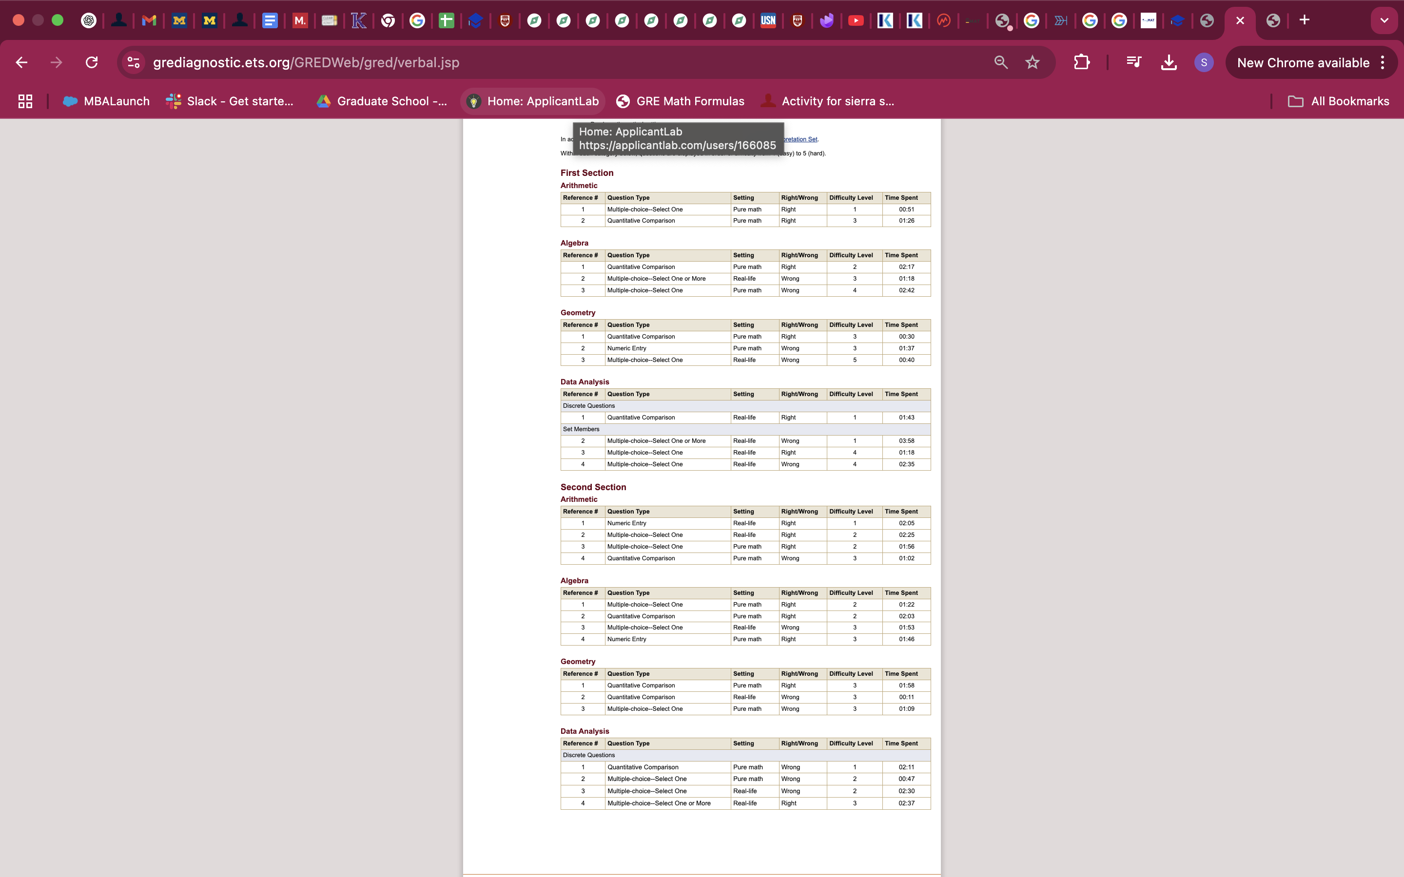Open the profile avatar S
Screen dimensions: 1404x877
coord(1204,63)
